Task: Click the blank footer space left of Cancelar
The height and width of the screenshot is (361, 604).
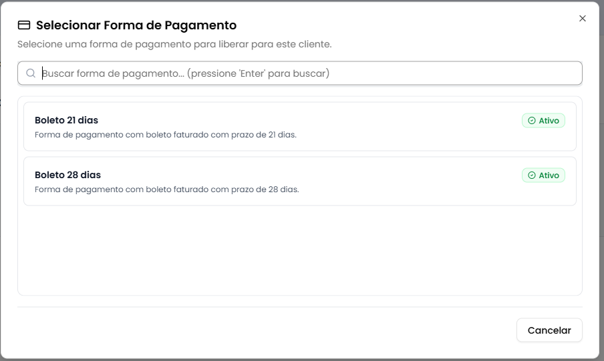Action: point(267,330)
